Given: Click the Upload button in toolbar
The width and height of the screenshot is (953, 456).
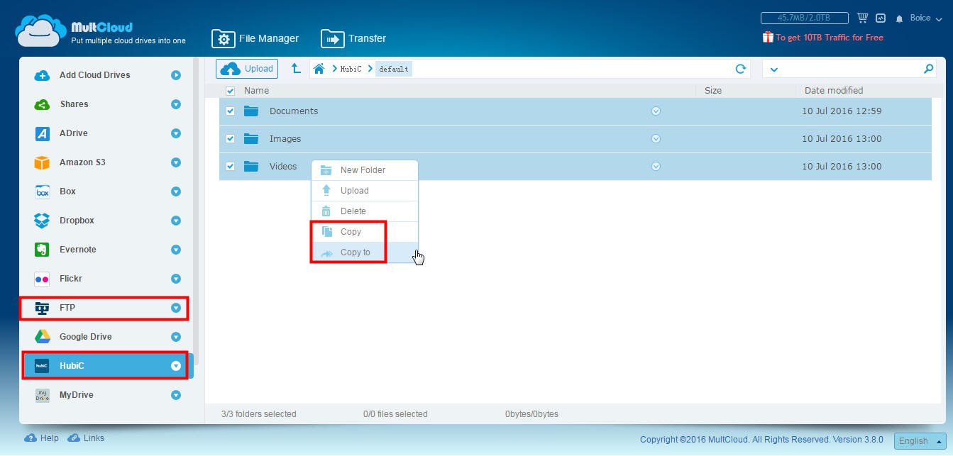Looking at the screenshot, I should tap(247, 69).
